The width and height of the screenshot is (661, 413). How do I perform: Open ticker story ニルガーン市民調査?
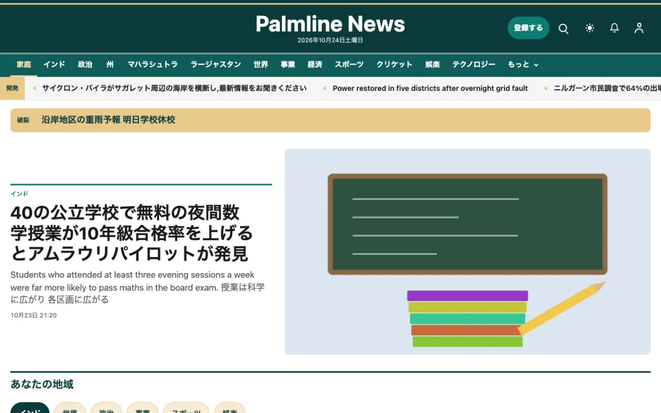607,88
